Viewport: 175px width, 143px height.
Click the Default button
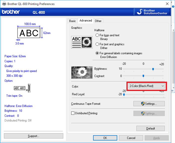[x=150, y=128]
